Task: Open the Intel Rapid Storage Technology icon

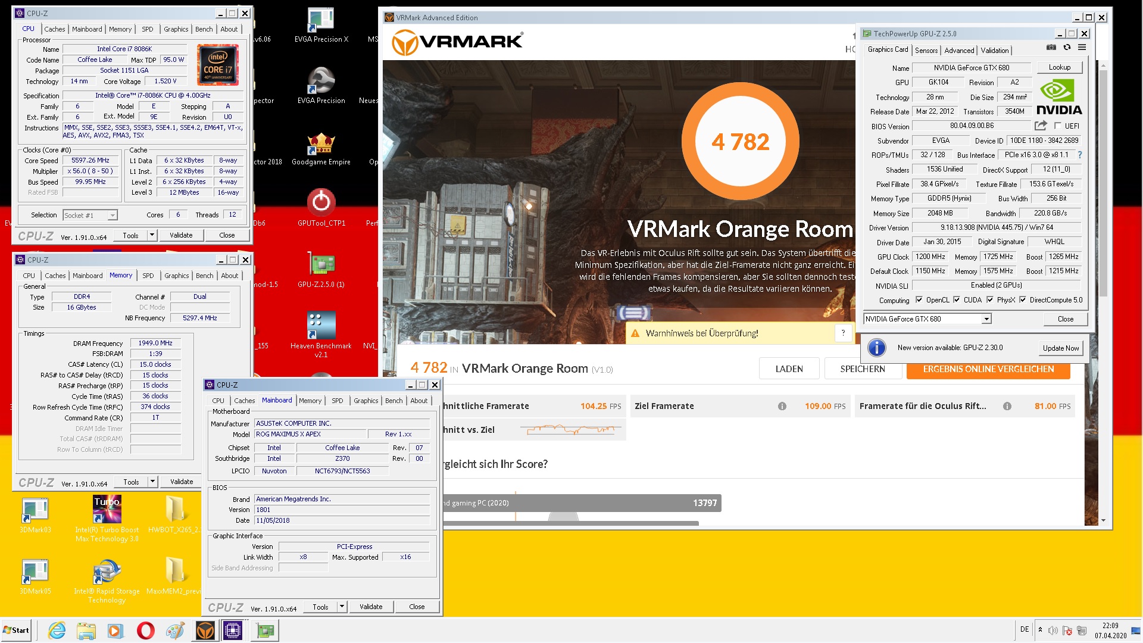Action: 107,580
